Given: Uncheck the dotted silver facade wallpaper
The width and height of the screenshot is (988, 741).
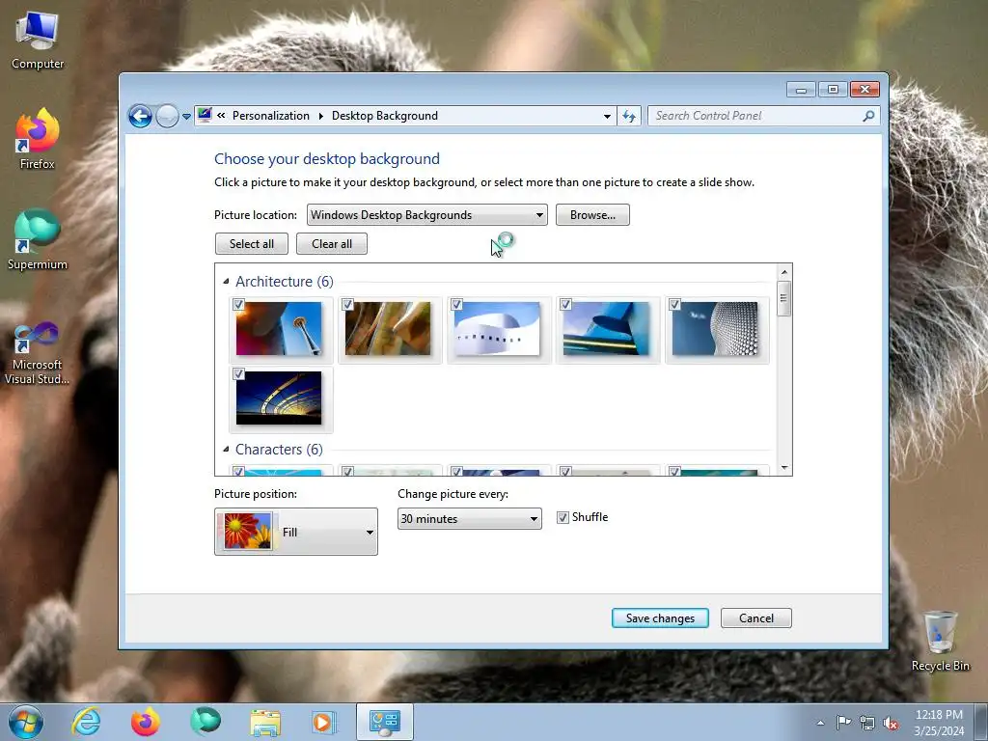Looking at the screenshot, I should click(674, 304).
